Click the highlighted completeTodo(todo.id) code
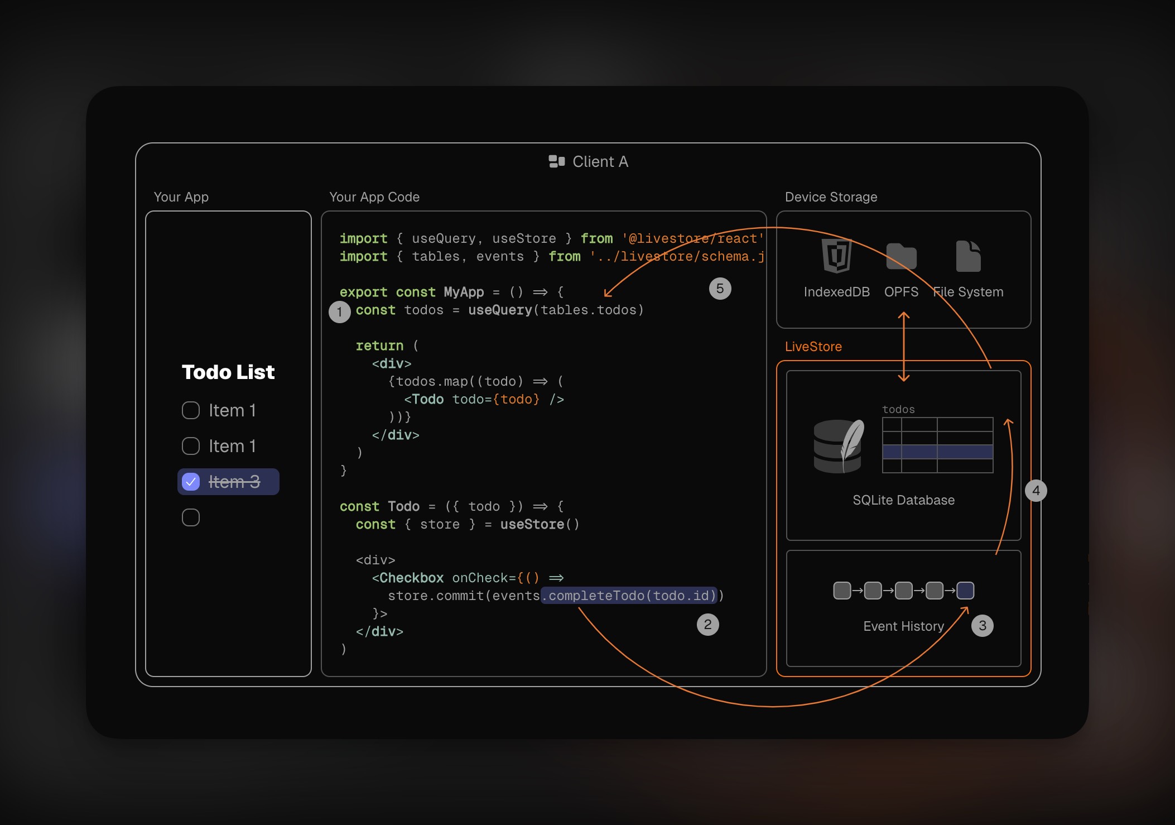The image size is (1175, 825). [x=629, y=596]
